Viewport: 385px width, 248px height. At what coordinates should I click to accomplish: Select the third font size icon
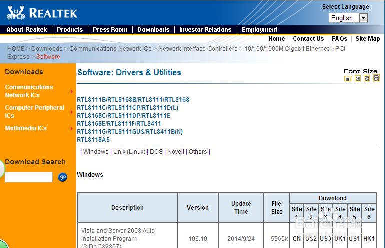(367, 78)
